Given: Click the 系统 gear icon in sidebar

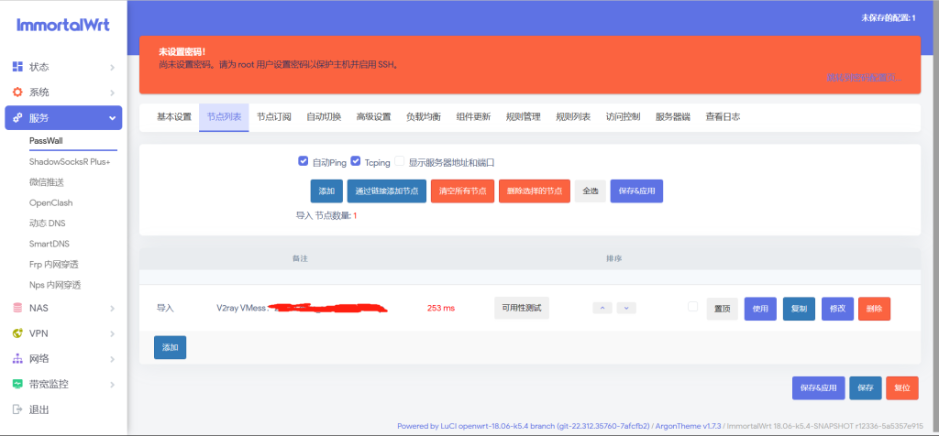Looking at the screenshot, I should (x=17, y=93).
